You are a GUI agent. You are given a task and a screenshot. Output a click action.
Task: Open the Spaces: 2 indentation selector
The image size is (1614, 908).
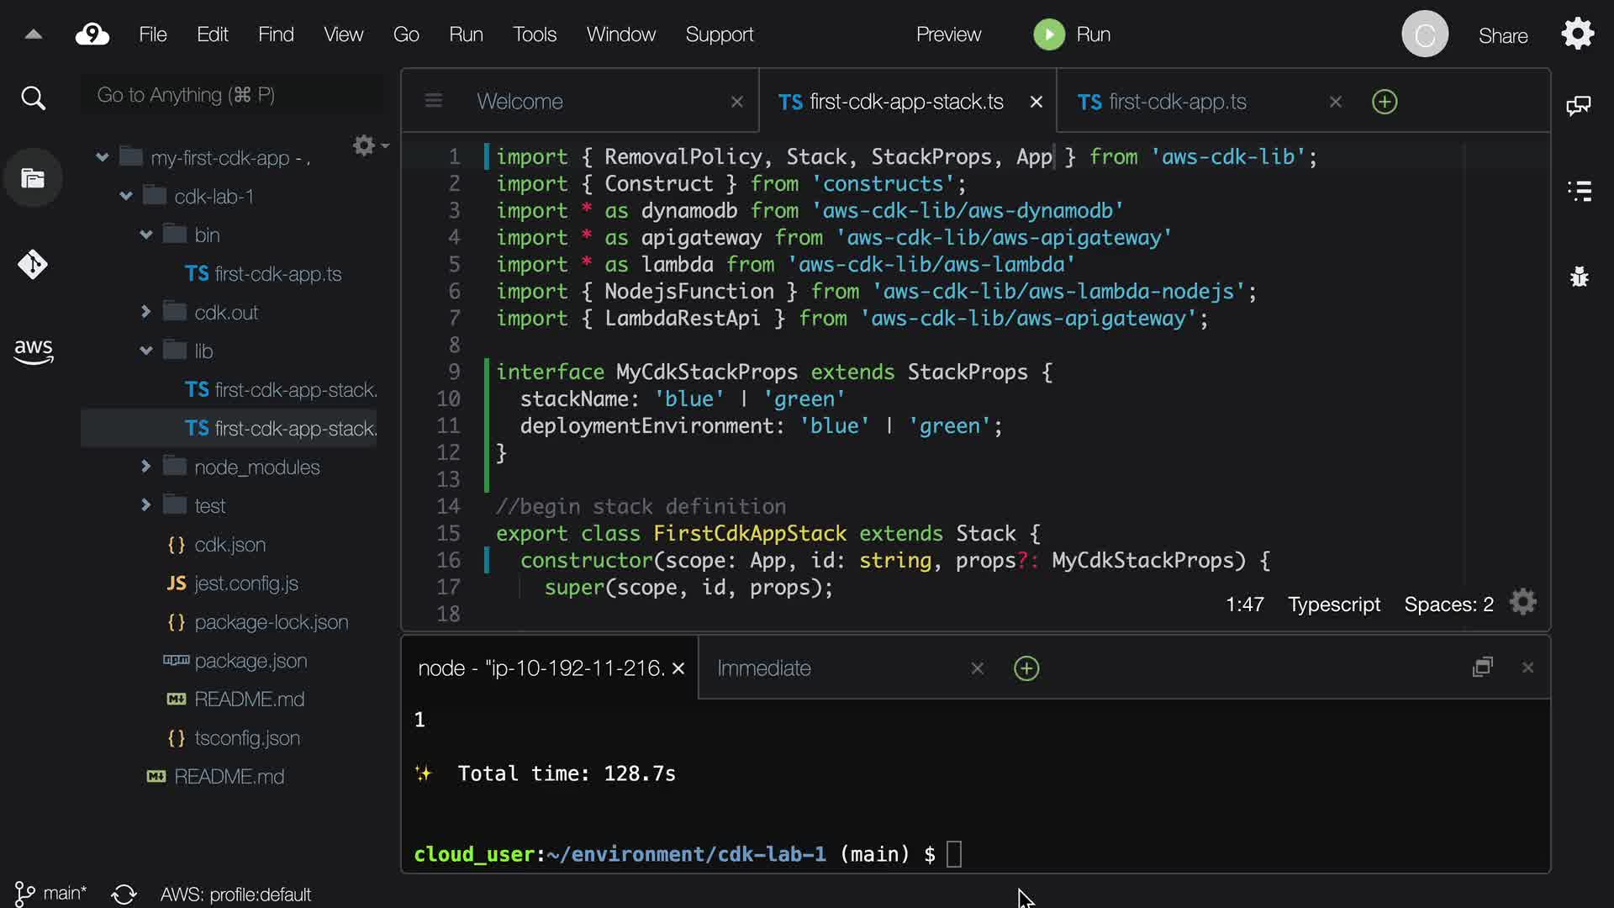1448,604
